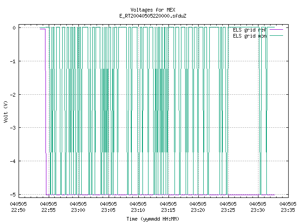Click the x-axis tick label 23:15
Viewport: 297px width, 223px height.
168,210
